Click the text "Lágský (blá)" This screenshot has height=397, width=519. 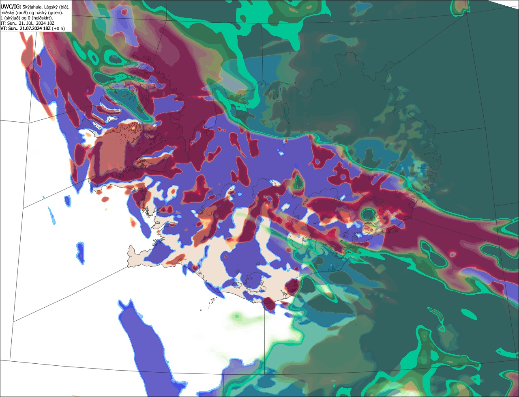(x=56, y=7)
